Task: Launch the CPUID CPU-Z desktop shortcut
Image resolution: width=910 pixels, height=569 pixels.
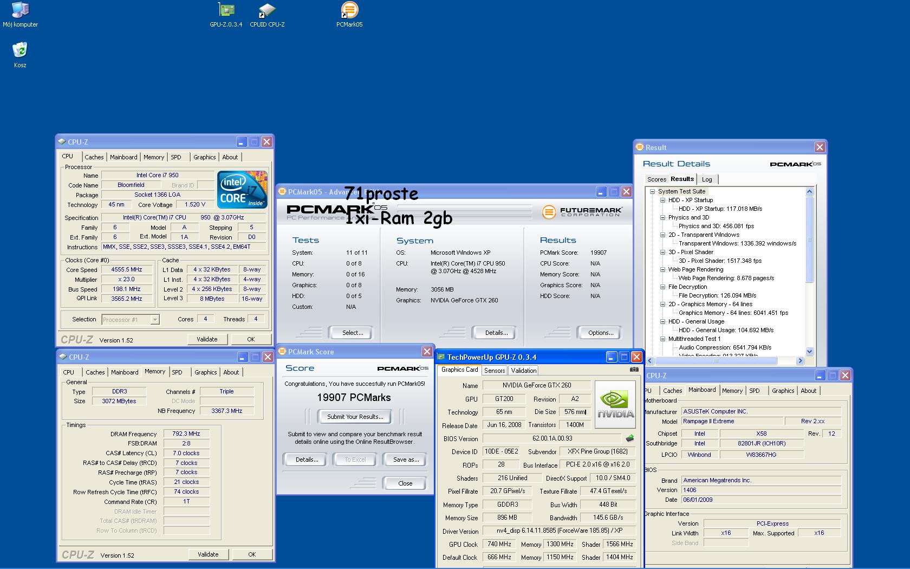Action: click(267, 15)
